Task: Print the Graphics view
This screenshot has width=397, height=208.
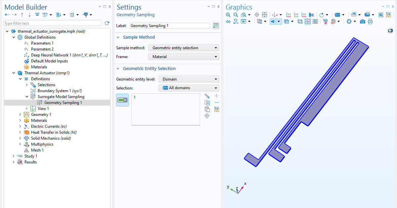Action: [x=370, y=21]
